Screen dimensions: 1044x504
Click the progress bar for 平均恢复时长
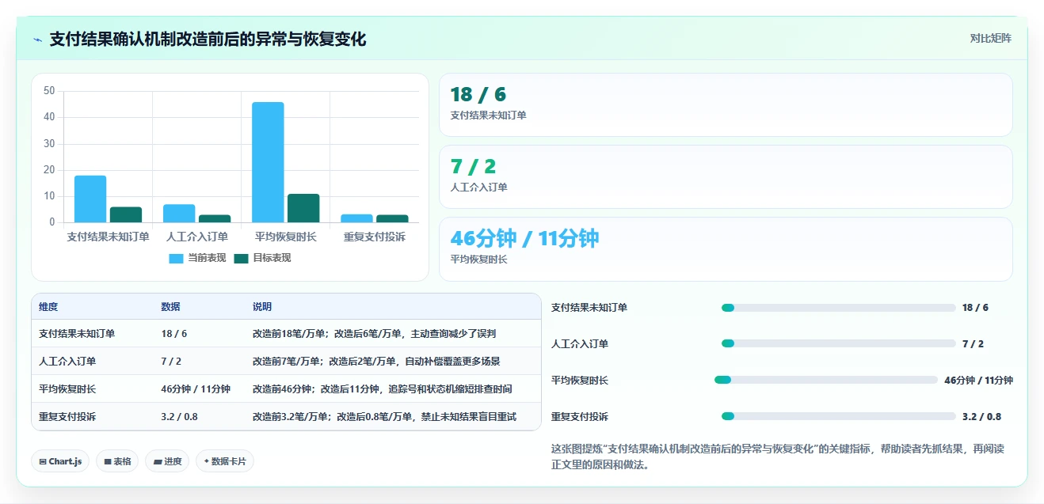(825, 380)
